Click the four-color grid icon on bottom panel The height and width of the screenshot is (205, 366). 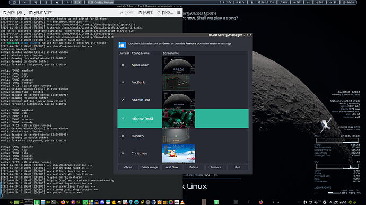(x=91, y=202)
